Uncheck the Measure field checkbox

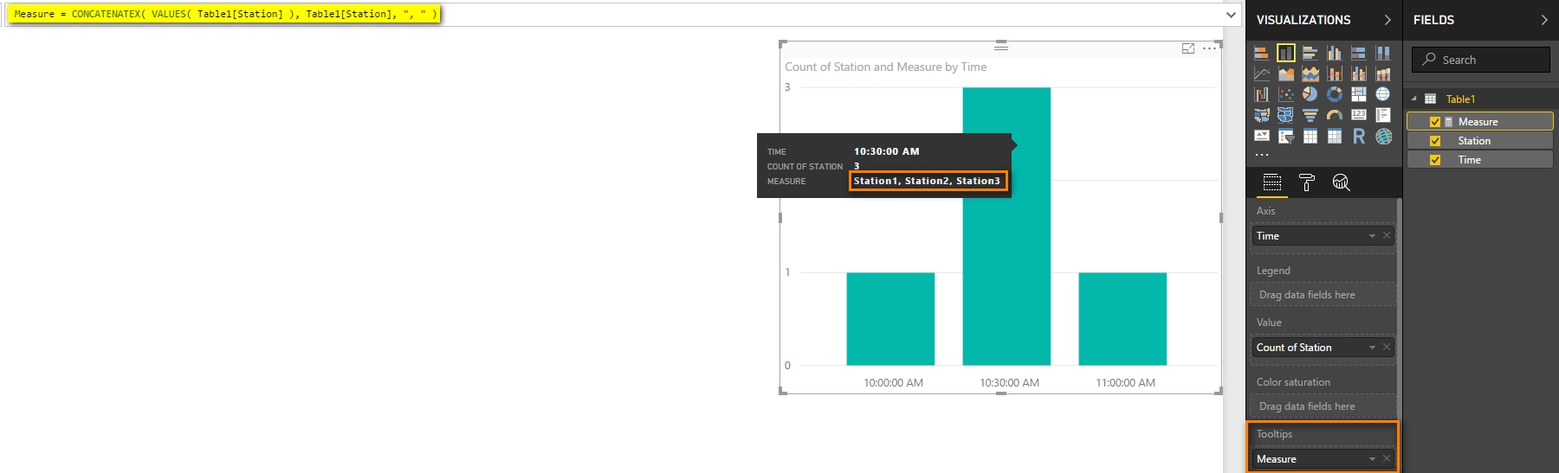pos(1435,122)
